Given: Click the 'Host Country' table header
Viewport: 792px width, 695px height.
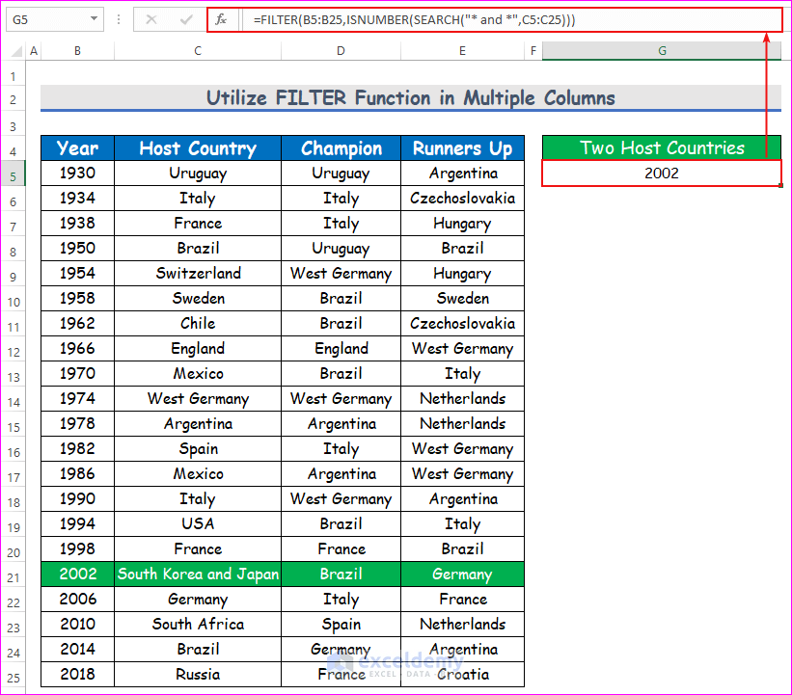Looking at the screenshot, I should [198, 148].
